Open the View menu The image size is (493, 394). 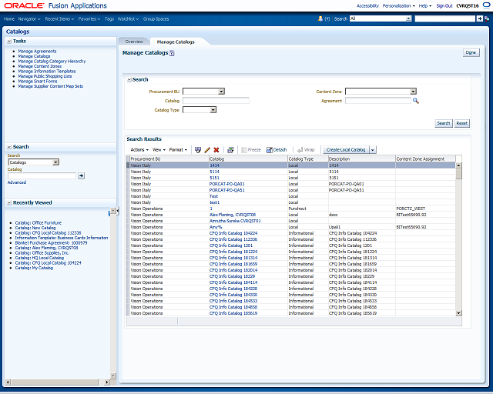(159, 150)
